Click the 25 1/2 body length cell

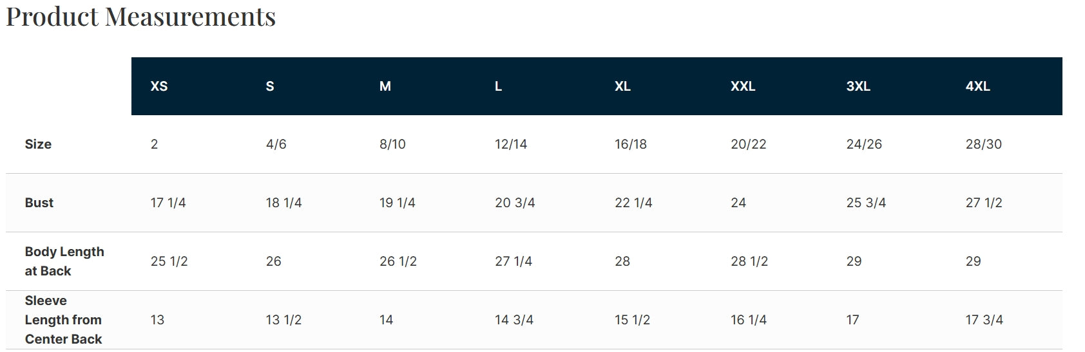pos(169,261)
